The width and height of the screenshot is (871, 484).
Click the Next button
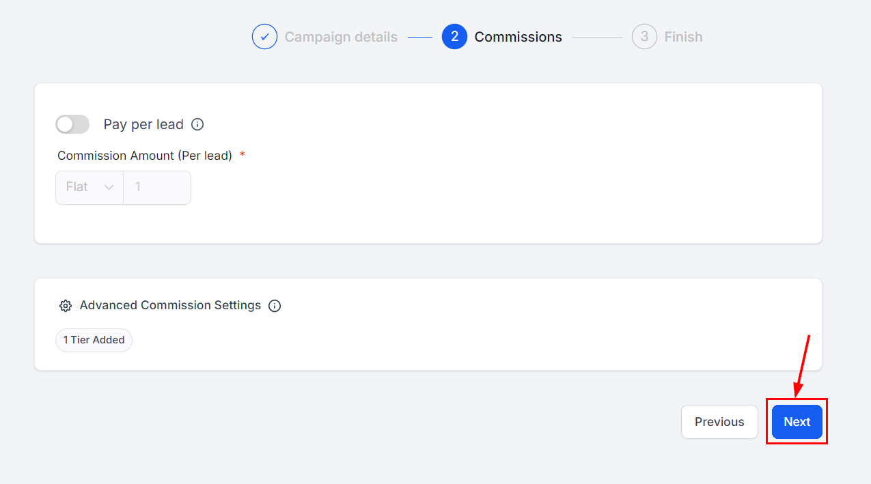point(797,422)
